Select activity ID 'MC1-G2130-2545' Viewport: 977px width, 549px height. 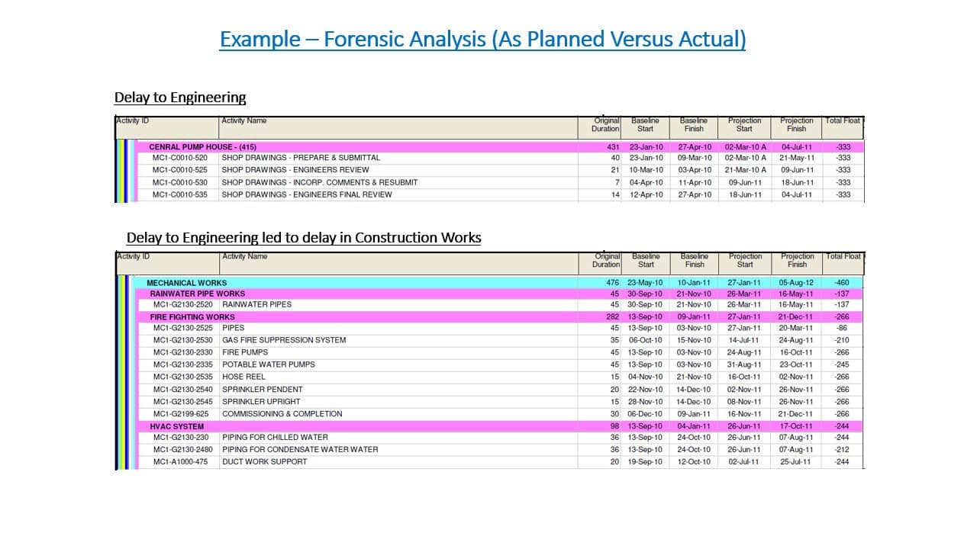183,402
